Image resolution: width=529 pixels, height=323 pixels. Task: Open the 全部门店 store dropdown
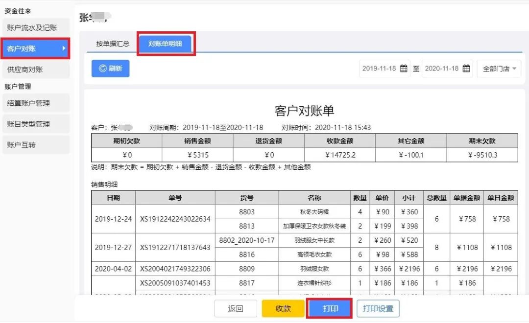tap(498, 69)
